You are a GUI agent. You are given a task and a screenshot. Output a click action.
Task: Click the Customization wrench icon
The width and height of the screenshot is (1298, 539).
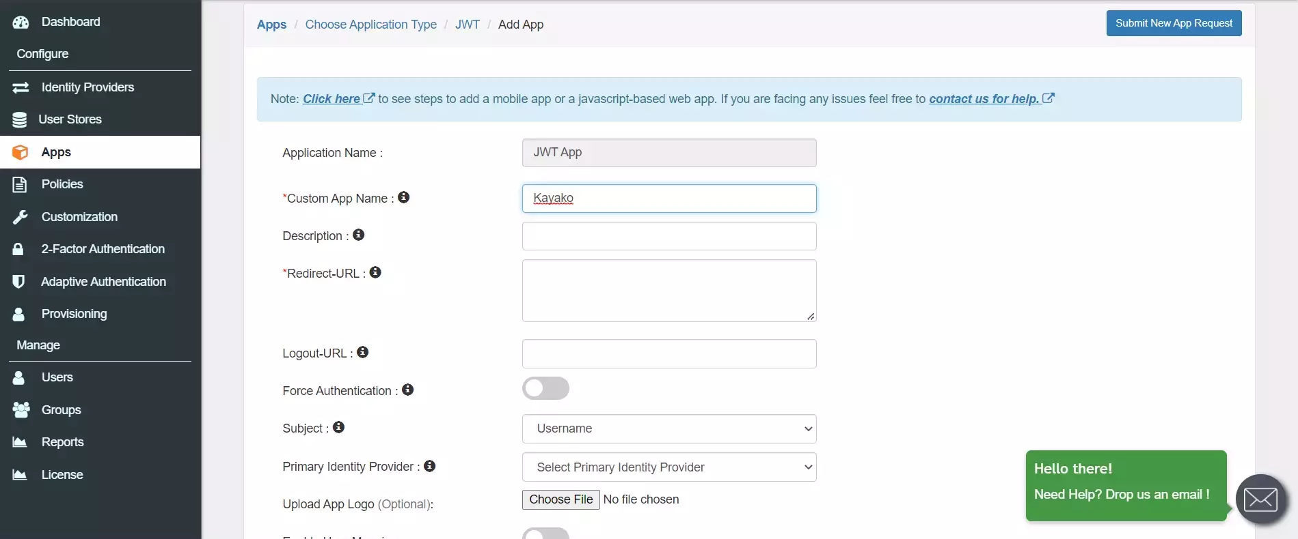point(21,217)
